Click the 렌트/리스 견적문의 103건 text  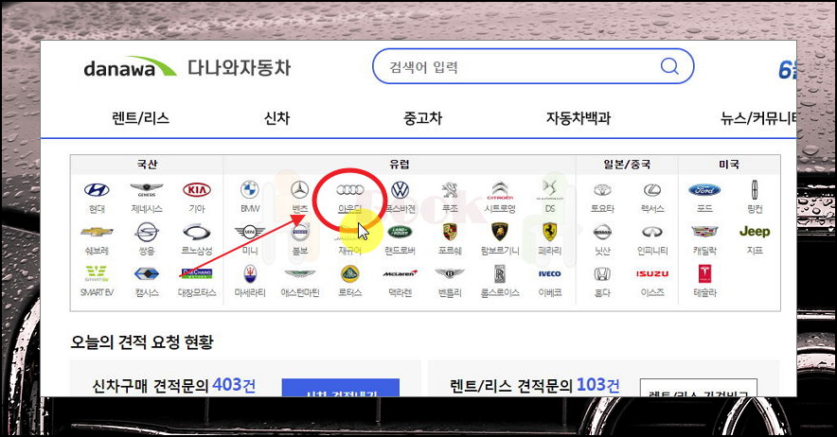point(535,385)
